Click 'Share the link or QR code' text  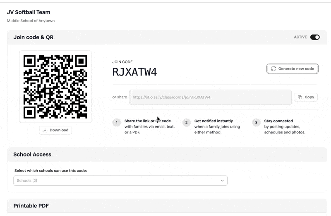(x=148, y=121)
